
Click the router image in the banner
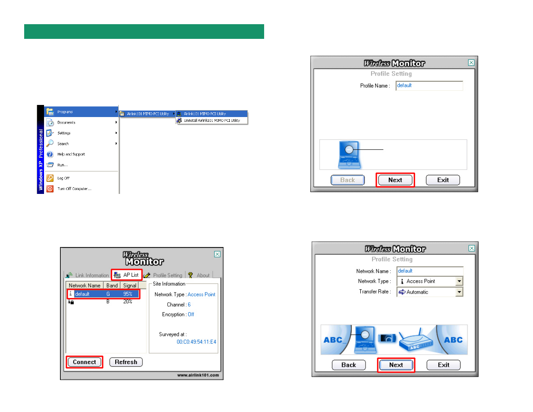click(416, 341)
